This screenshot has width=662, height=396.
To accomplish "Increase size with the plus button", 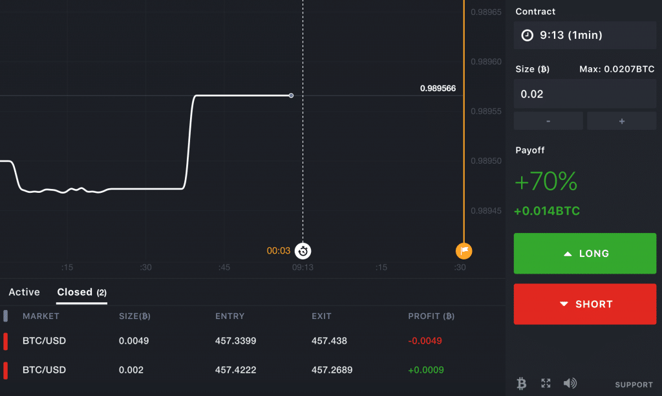I will (621, 121).
